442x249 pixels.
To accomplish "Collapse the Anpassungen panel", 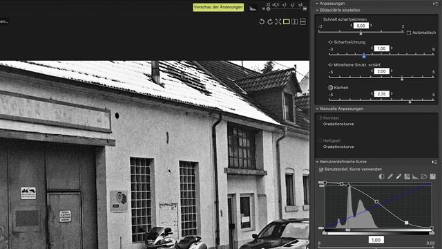I will click(317, 3).
